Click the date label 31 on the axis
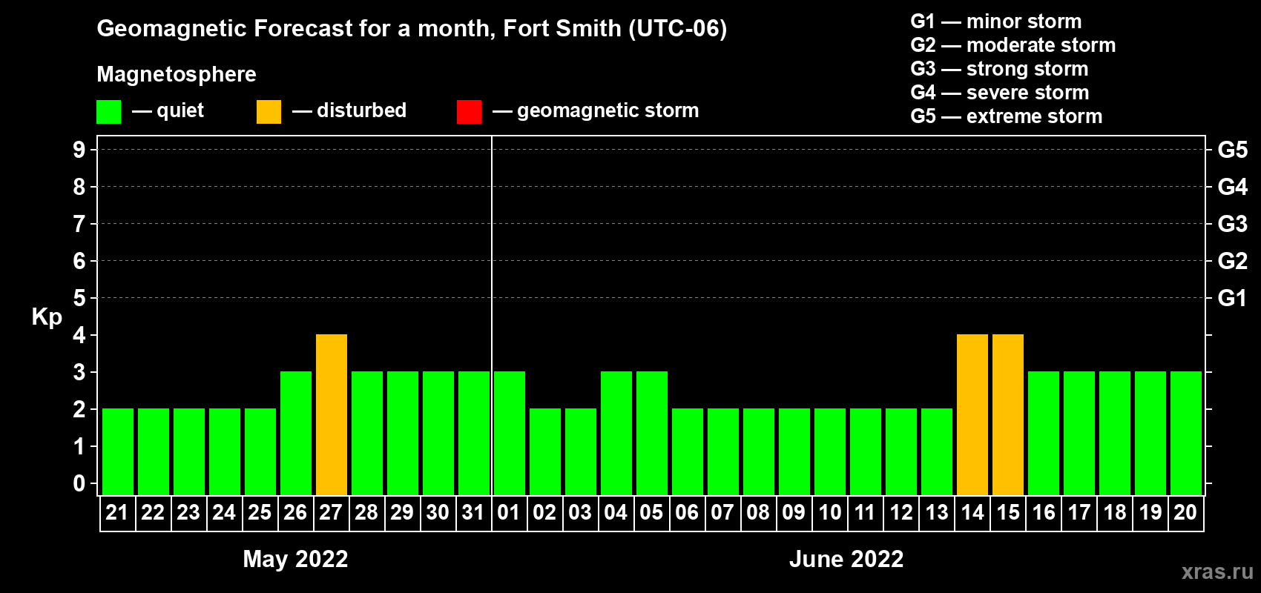Image resolution: width=1261 pixels, height=593 pixels. [x=473, y=512]
